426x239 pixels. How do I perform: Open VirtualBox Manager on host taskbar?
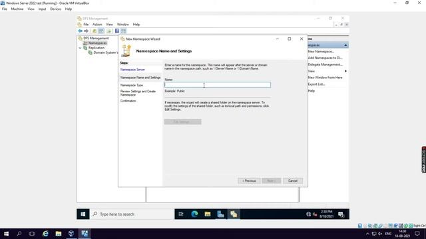pyautogui.click(x=71, y=234)
